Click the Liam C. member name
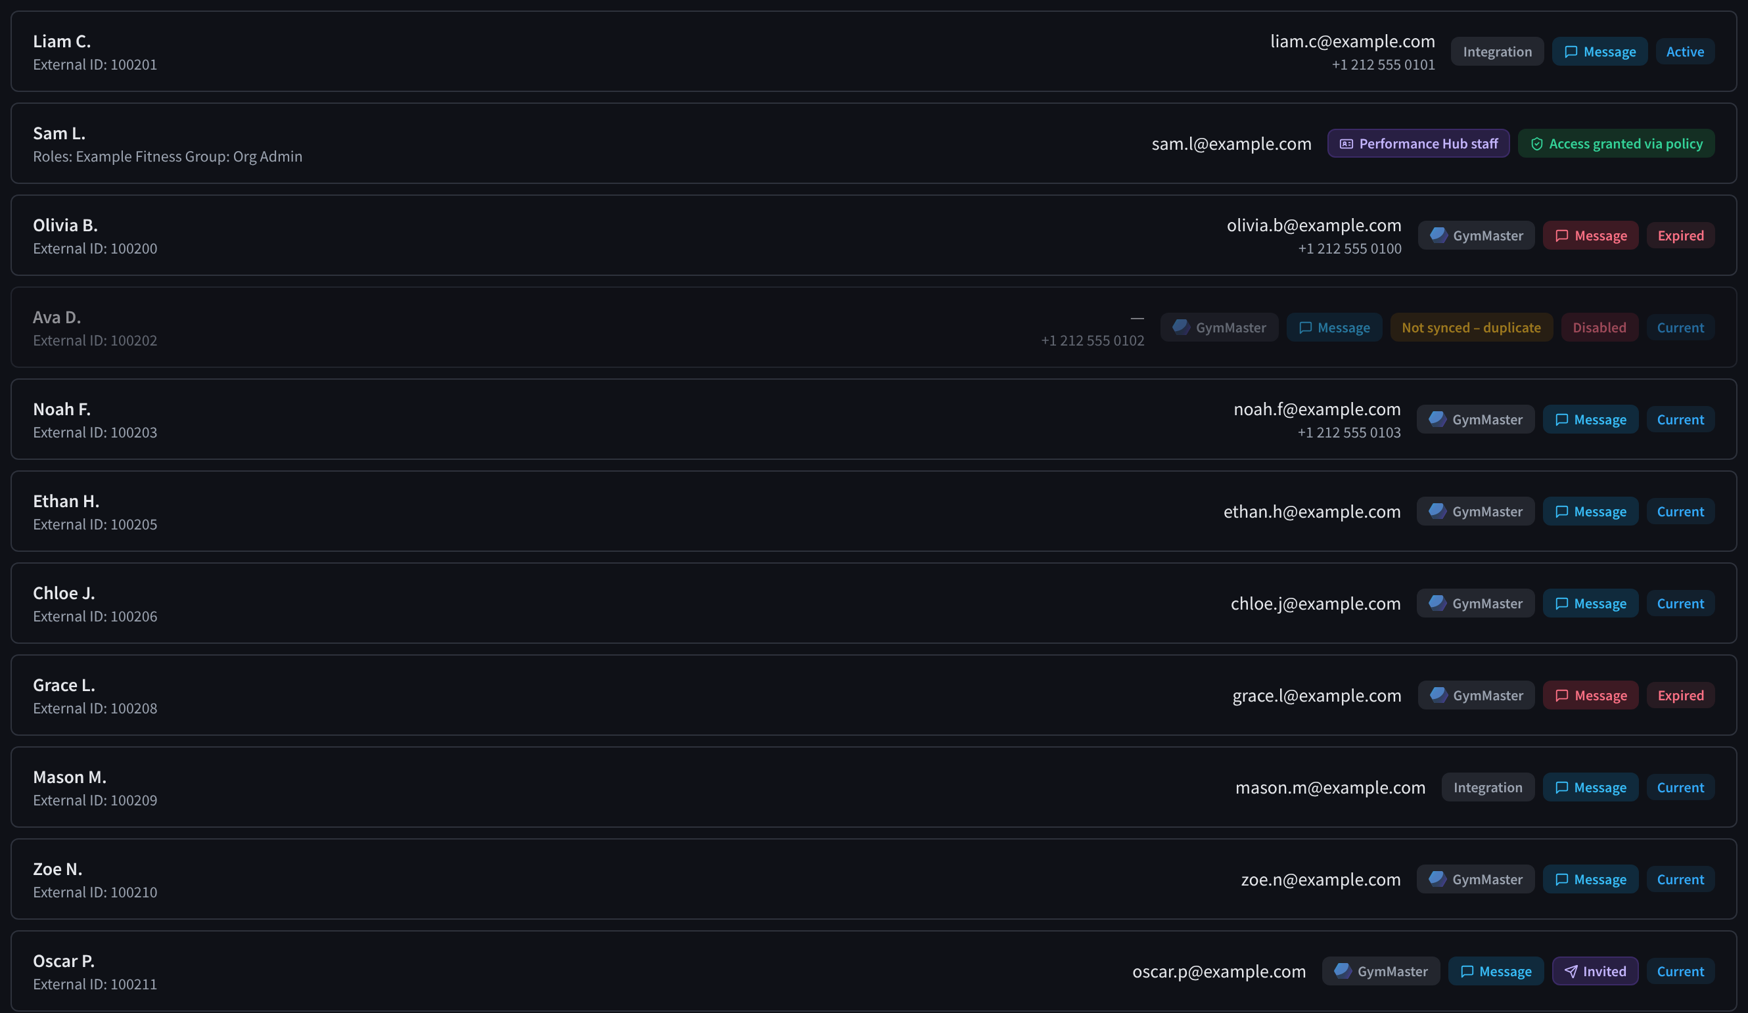Image resolution: width=1748 pixels, height=1013 pixels. [62, 41]
